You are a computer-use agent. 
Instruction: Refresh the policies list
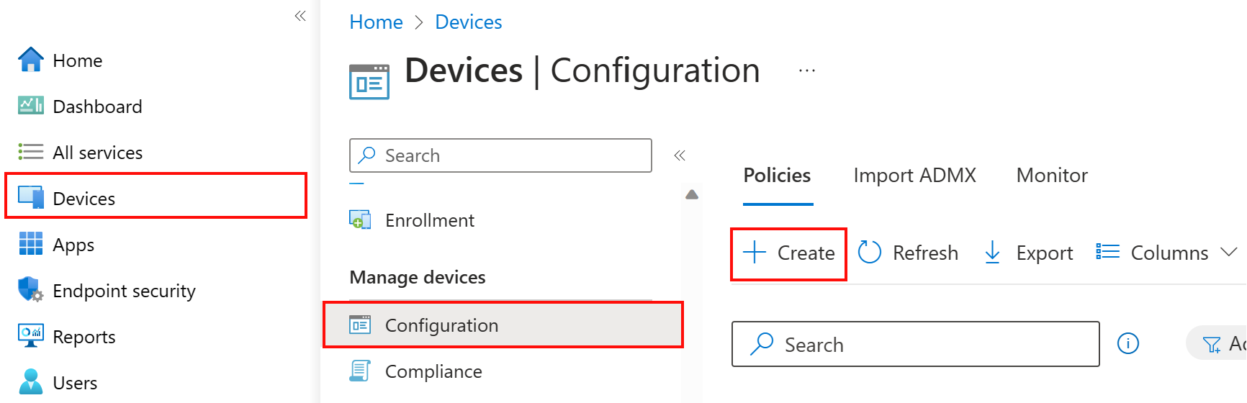tap(909, 253)
